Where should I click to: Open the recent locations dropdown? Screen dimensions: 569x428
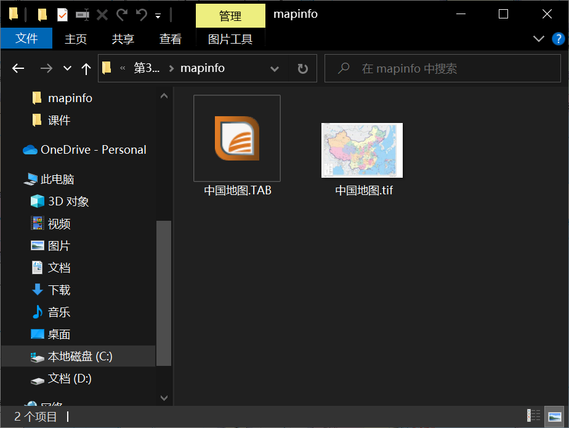pyautogui.click(x=67, y=68)
